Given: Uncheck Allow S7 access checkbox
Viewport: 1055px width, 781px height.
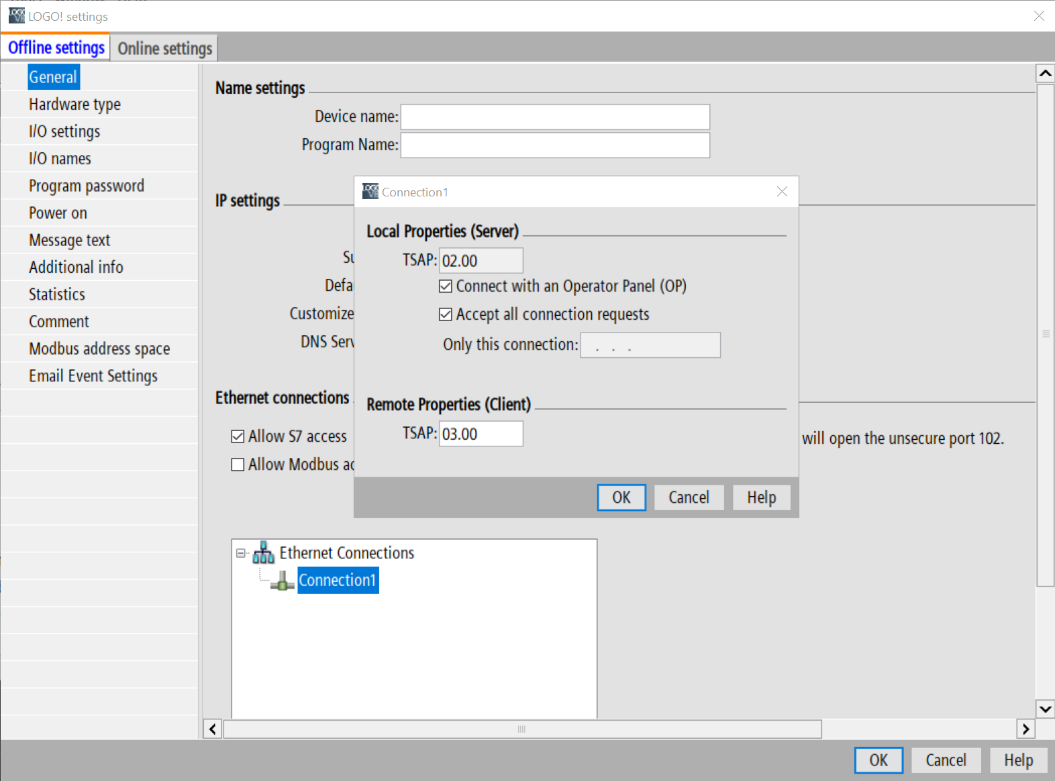Looking at the screenshot, I should [x=238, y=437].
